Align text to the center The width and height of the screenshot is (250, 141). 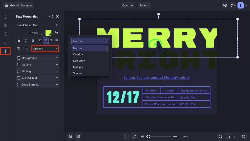pos(46,41)
